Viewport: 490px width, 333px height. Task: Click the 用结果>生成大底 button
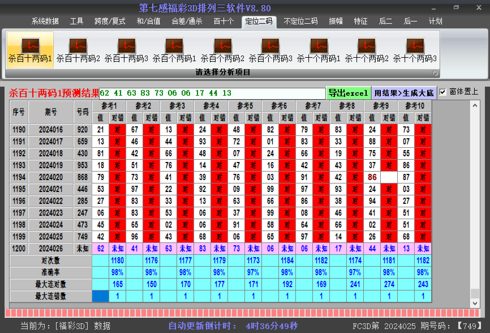(x=404, y=93)
